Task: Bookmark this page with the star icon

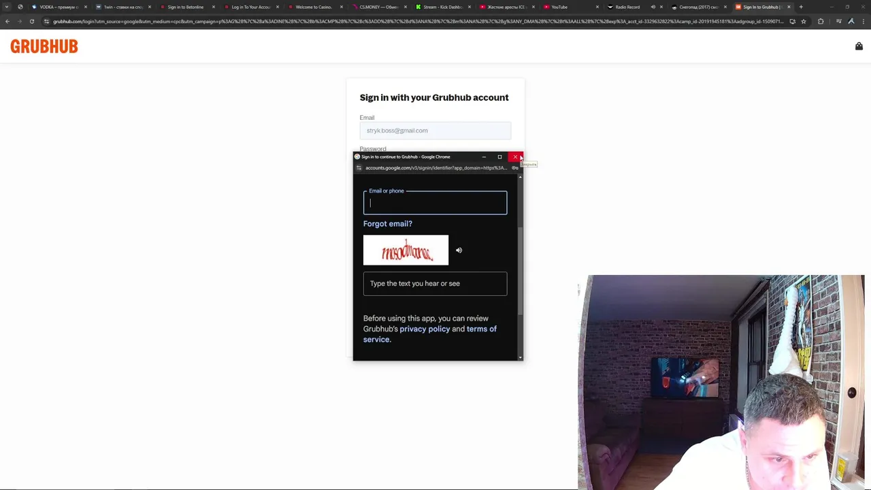Action: (804, 21)
